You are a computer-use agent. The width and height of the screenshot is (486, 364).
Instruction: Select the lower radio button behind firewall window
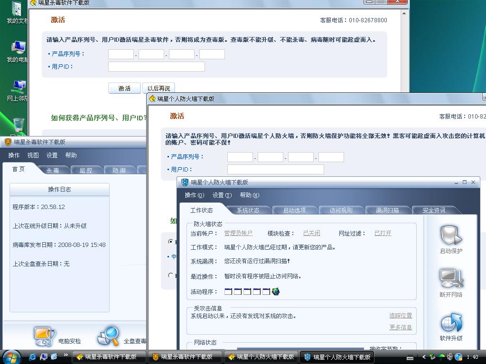[170, 275]
